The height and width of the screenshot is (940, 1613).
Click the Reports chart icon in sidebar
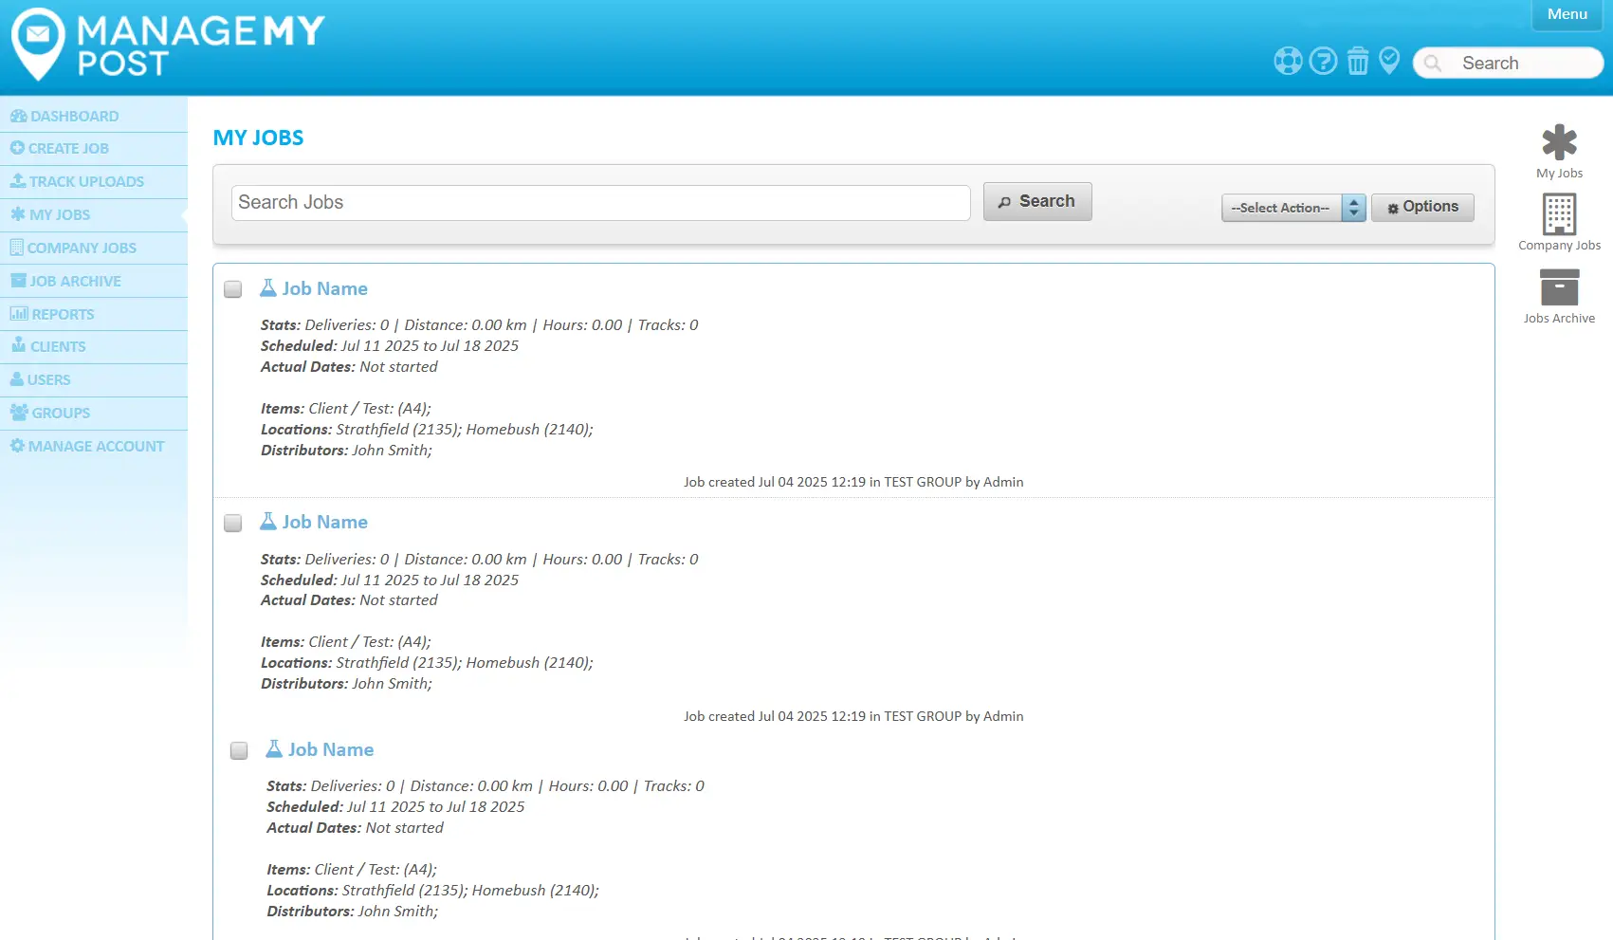point(19,313)
